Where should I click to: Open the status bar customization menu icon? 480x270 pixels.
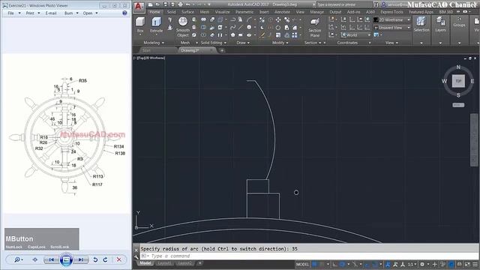[x=475, y=264]
